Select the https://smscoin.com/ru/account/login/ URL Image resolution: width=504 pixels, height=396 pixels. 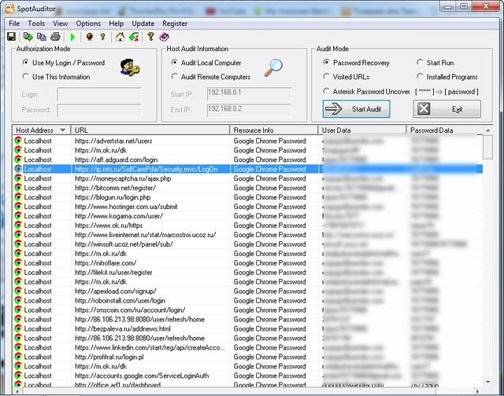tap(130, 310)
